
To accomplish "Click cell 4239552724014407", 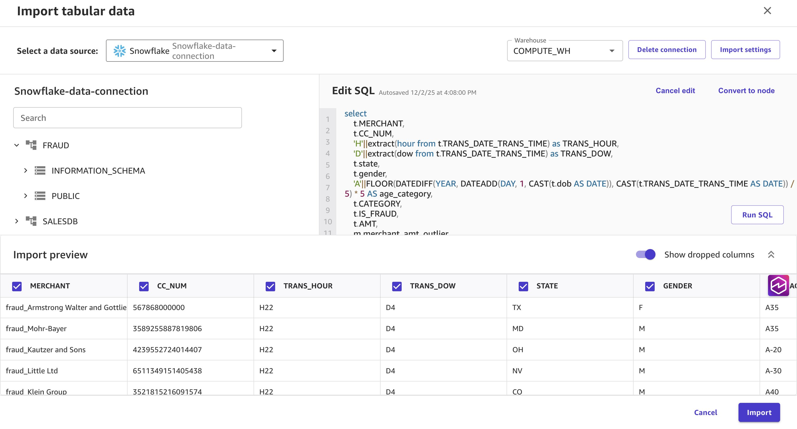I will tap(190, 350).
